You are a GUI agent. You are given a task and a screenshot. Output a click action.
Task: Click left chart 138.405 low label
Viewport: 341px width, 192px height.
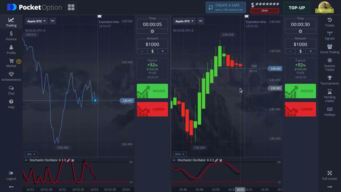63,147
